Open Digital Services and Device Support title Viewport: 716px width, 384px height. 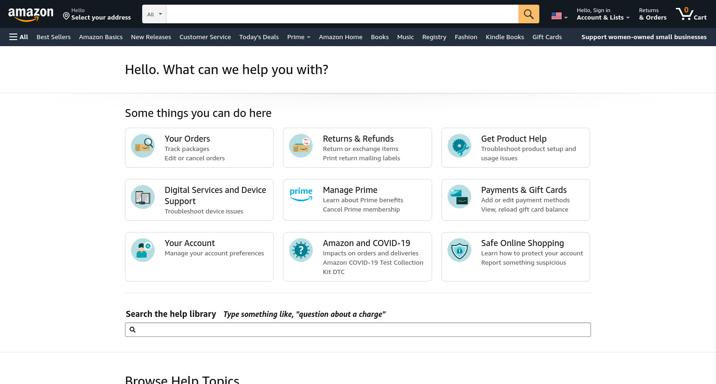215,195
